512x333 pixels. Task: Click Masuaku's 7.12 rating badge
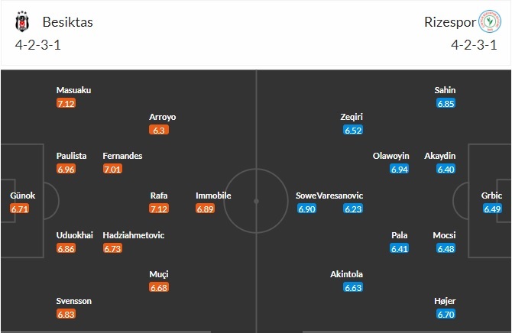66,103
